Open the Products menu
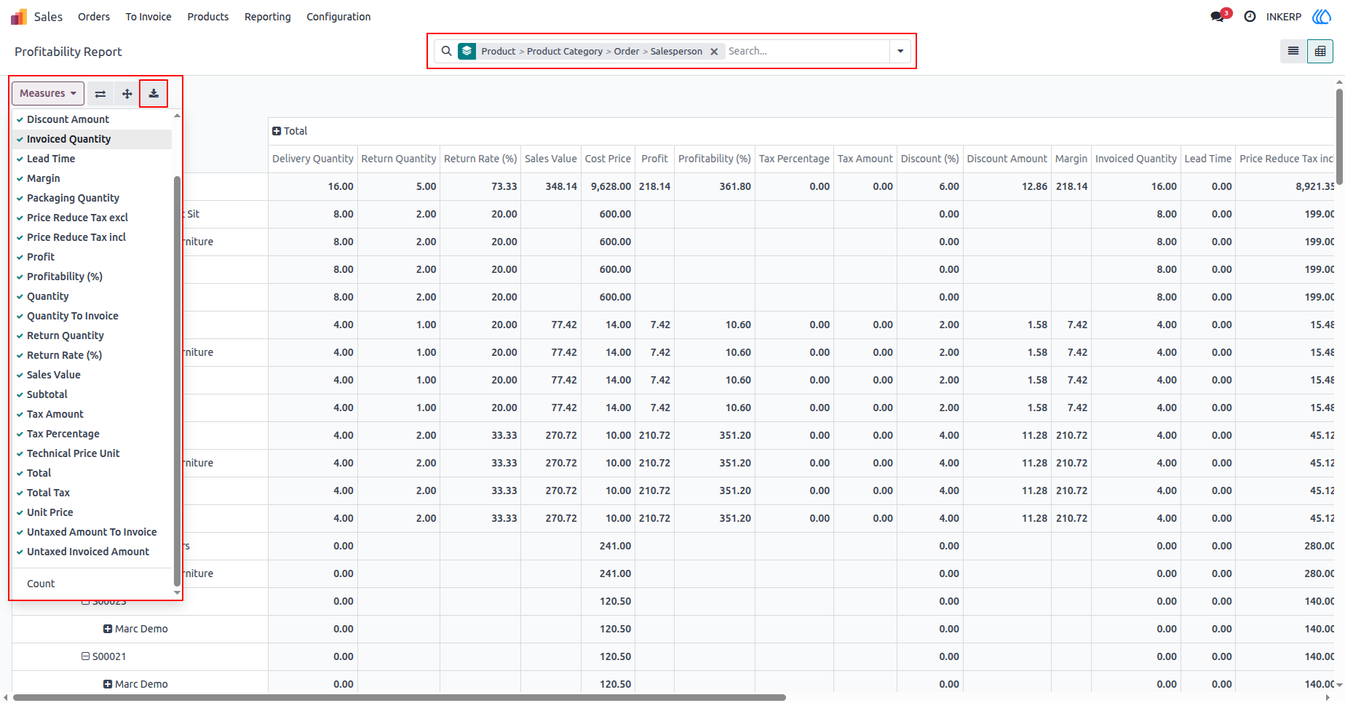The image size is (1345, 703). (208, 17)
